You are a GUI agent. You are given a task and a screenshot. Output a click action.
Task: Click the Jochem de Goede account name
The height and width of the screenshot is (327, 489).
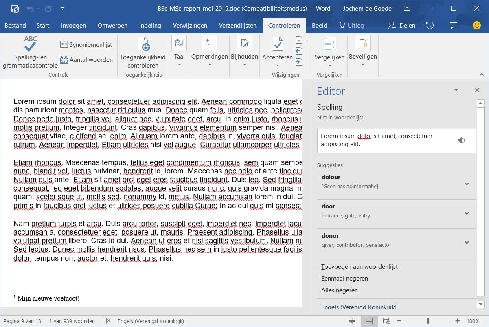click(366, 8)
